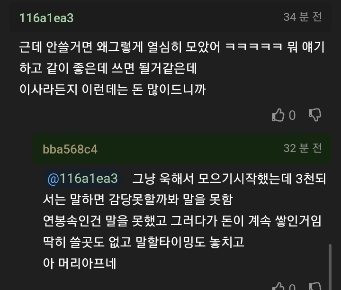Like the reply from bba568c4
Viewport: 341px width, 290px height.
[278, 287]
